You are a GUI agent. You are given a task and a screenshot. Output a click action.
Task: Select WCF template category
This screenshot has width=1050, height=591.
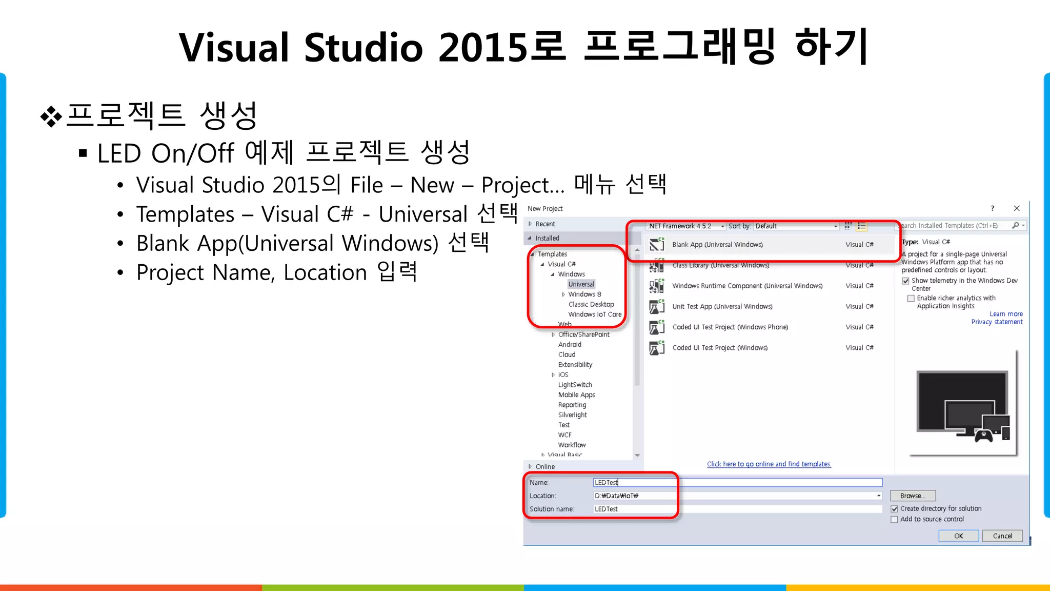coord(564,435)
